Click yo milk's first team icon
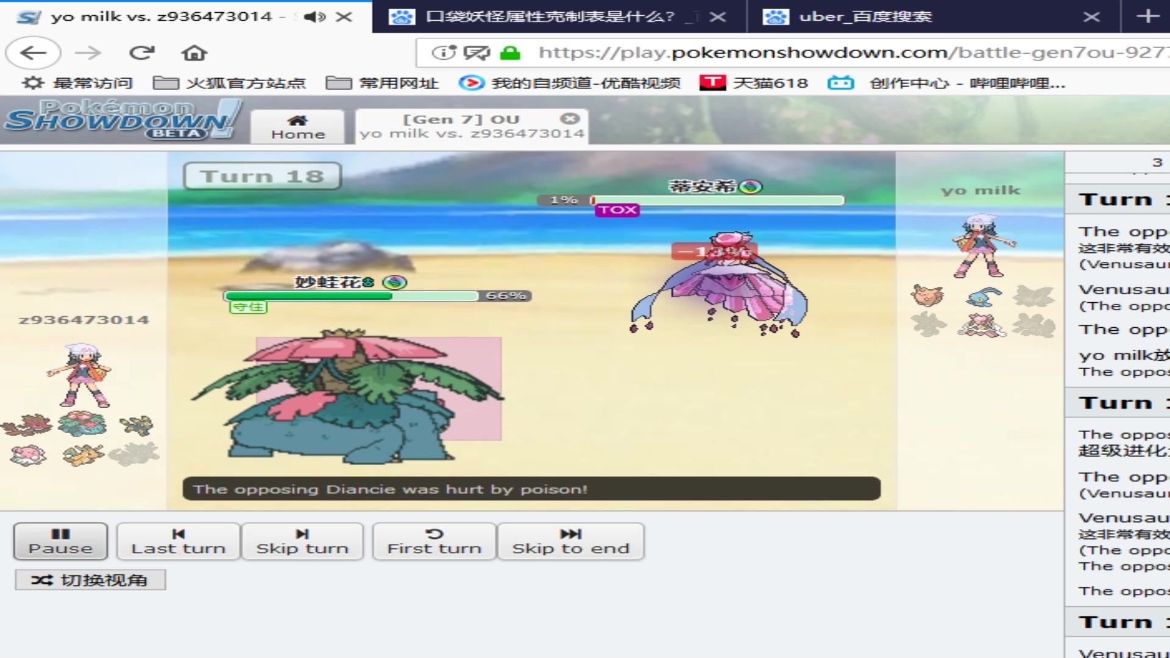The height and width of the screenshot is (658, 1170). point(927,296)
